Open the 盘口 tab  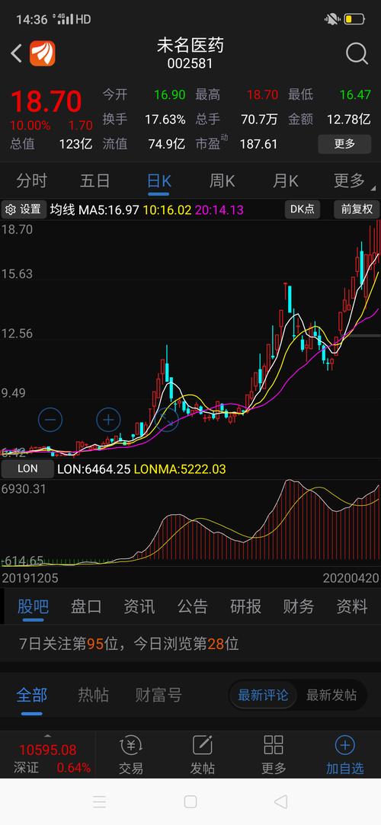86,606
